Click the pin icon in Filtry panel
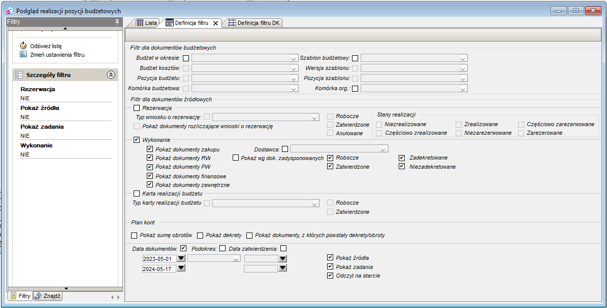The height and width of the screenshot is (308, 607). tap(117, 22)
